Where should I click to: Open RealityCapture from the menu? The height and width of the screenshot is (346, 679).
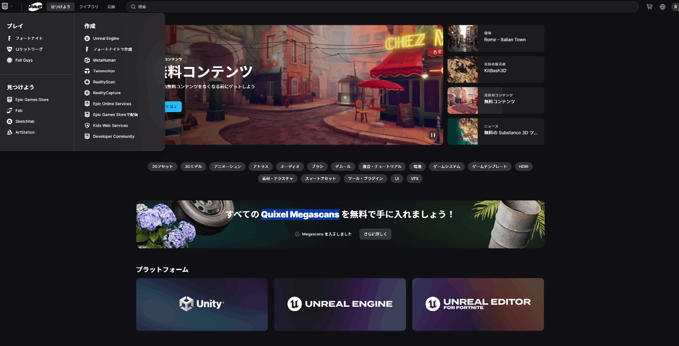(x=103, y=93)
